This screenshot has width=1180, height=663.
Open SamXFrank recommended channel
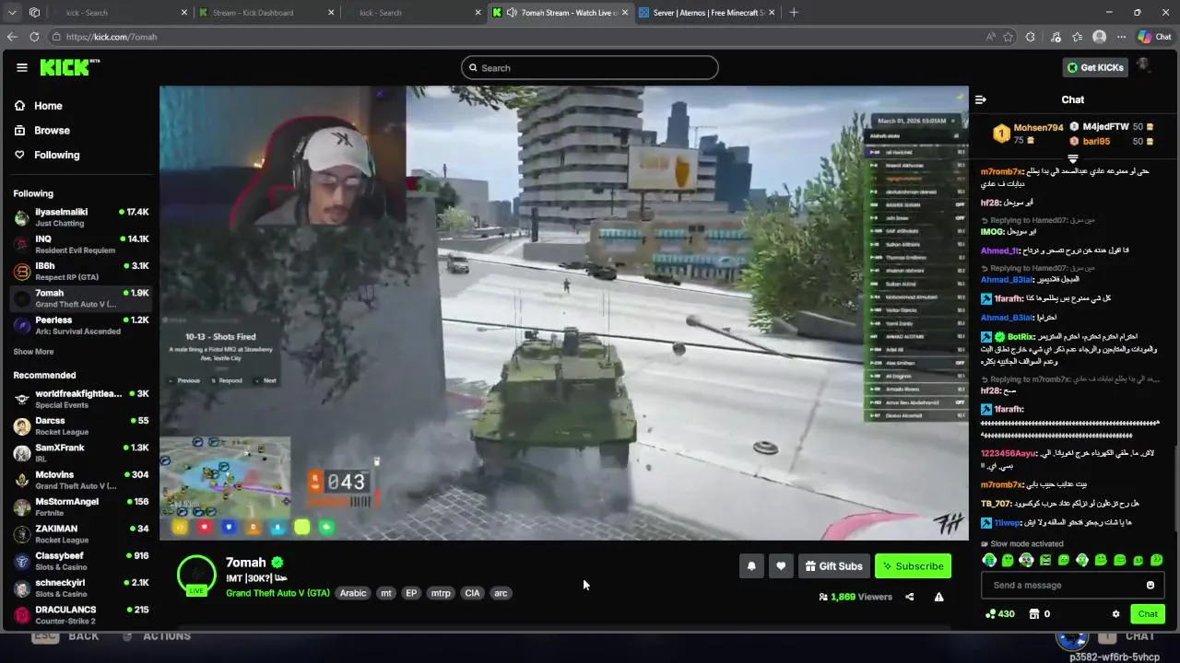coord(81,453)
